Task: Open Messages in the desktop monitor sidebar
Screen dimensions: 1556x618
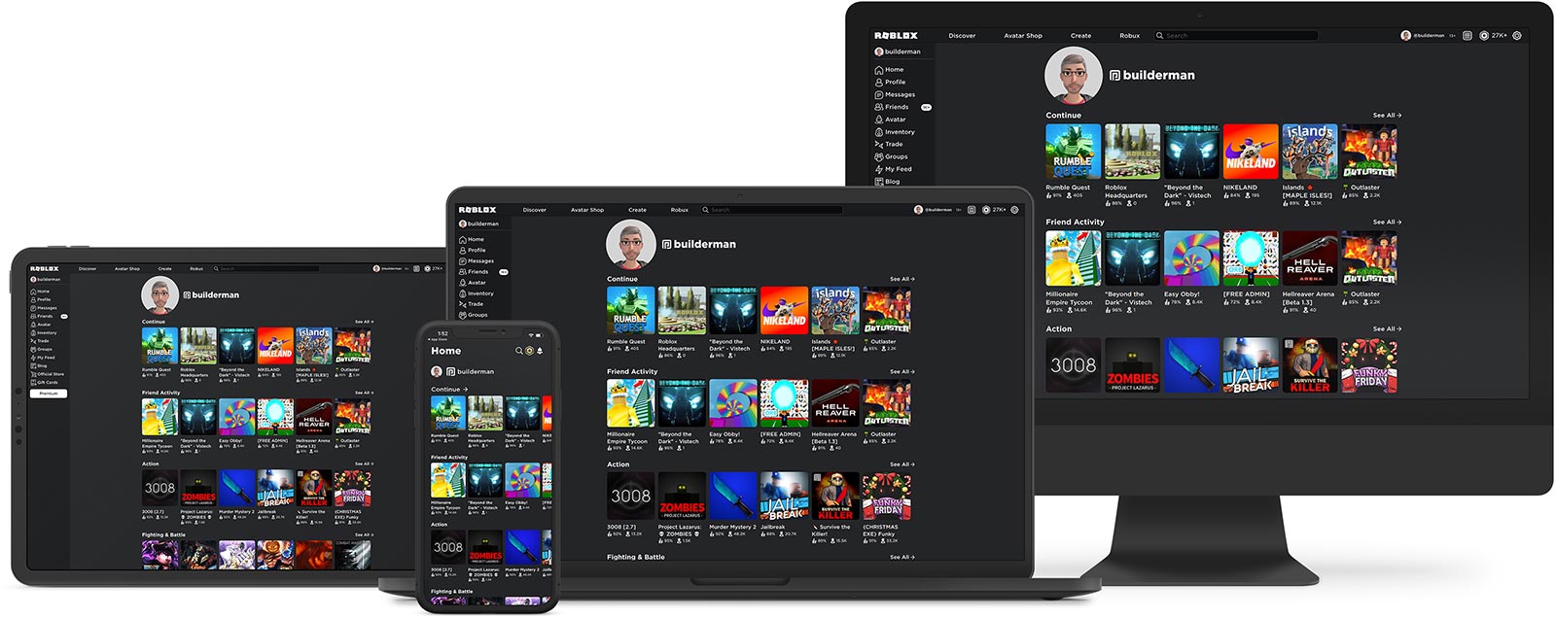Action: pyautogui.click(x=899, y=94)
